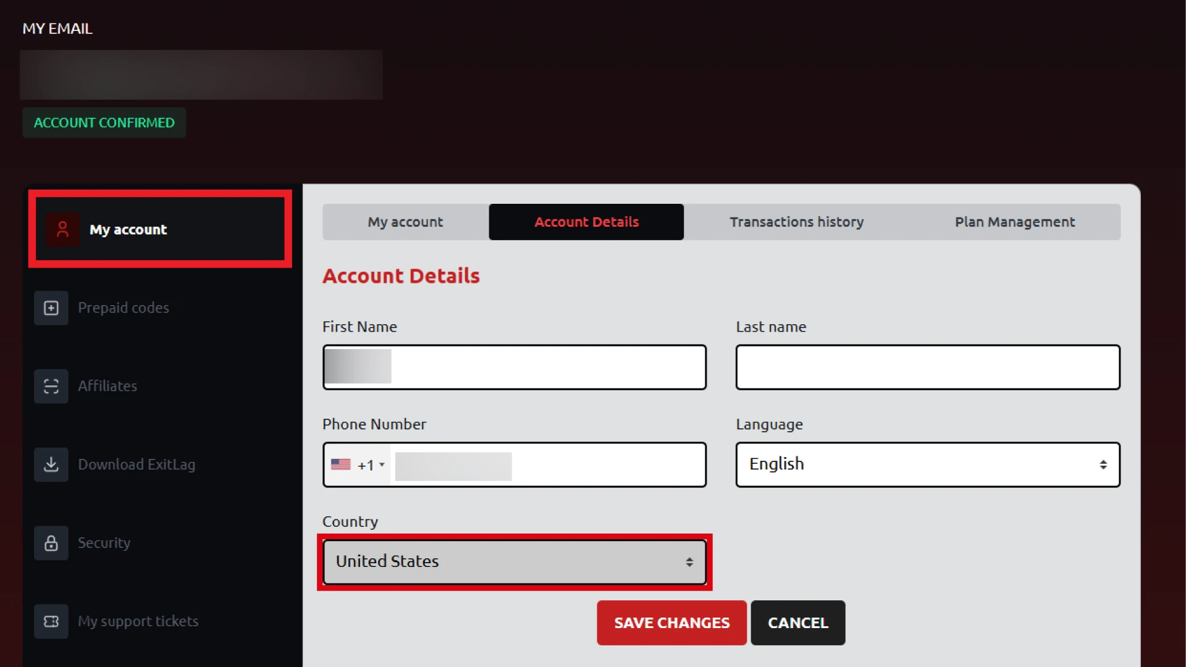Switch to the Transactions history tab
The width and height of the screenshot is (1186, 667).
(796, 222)
